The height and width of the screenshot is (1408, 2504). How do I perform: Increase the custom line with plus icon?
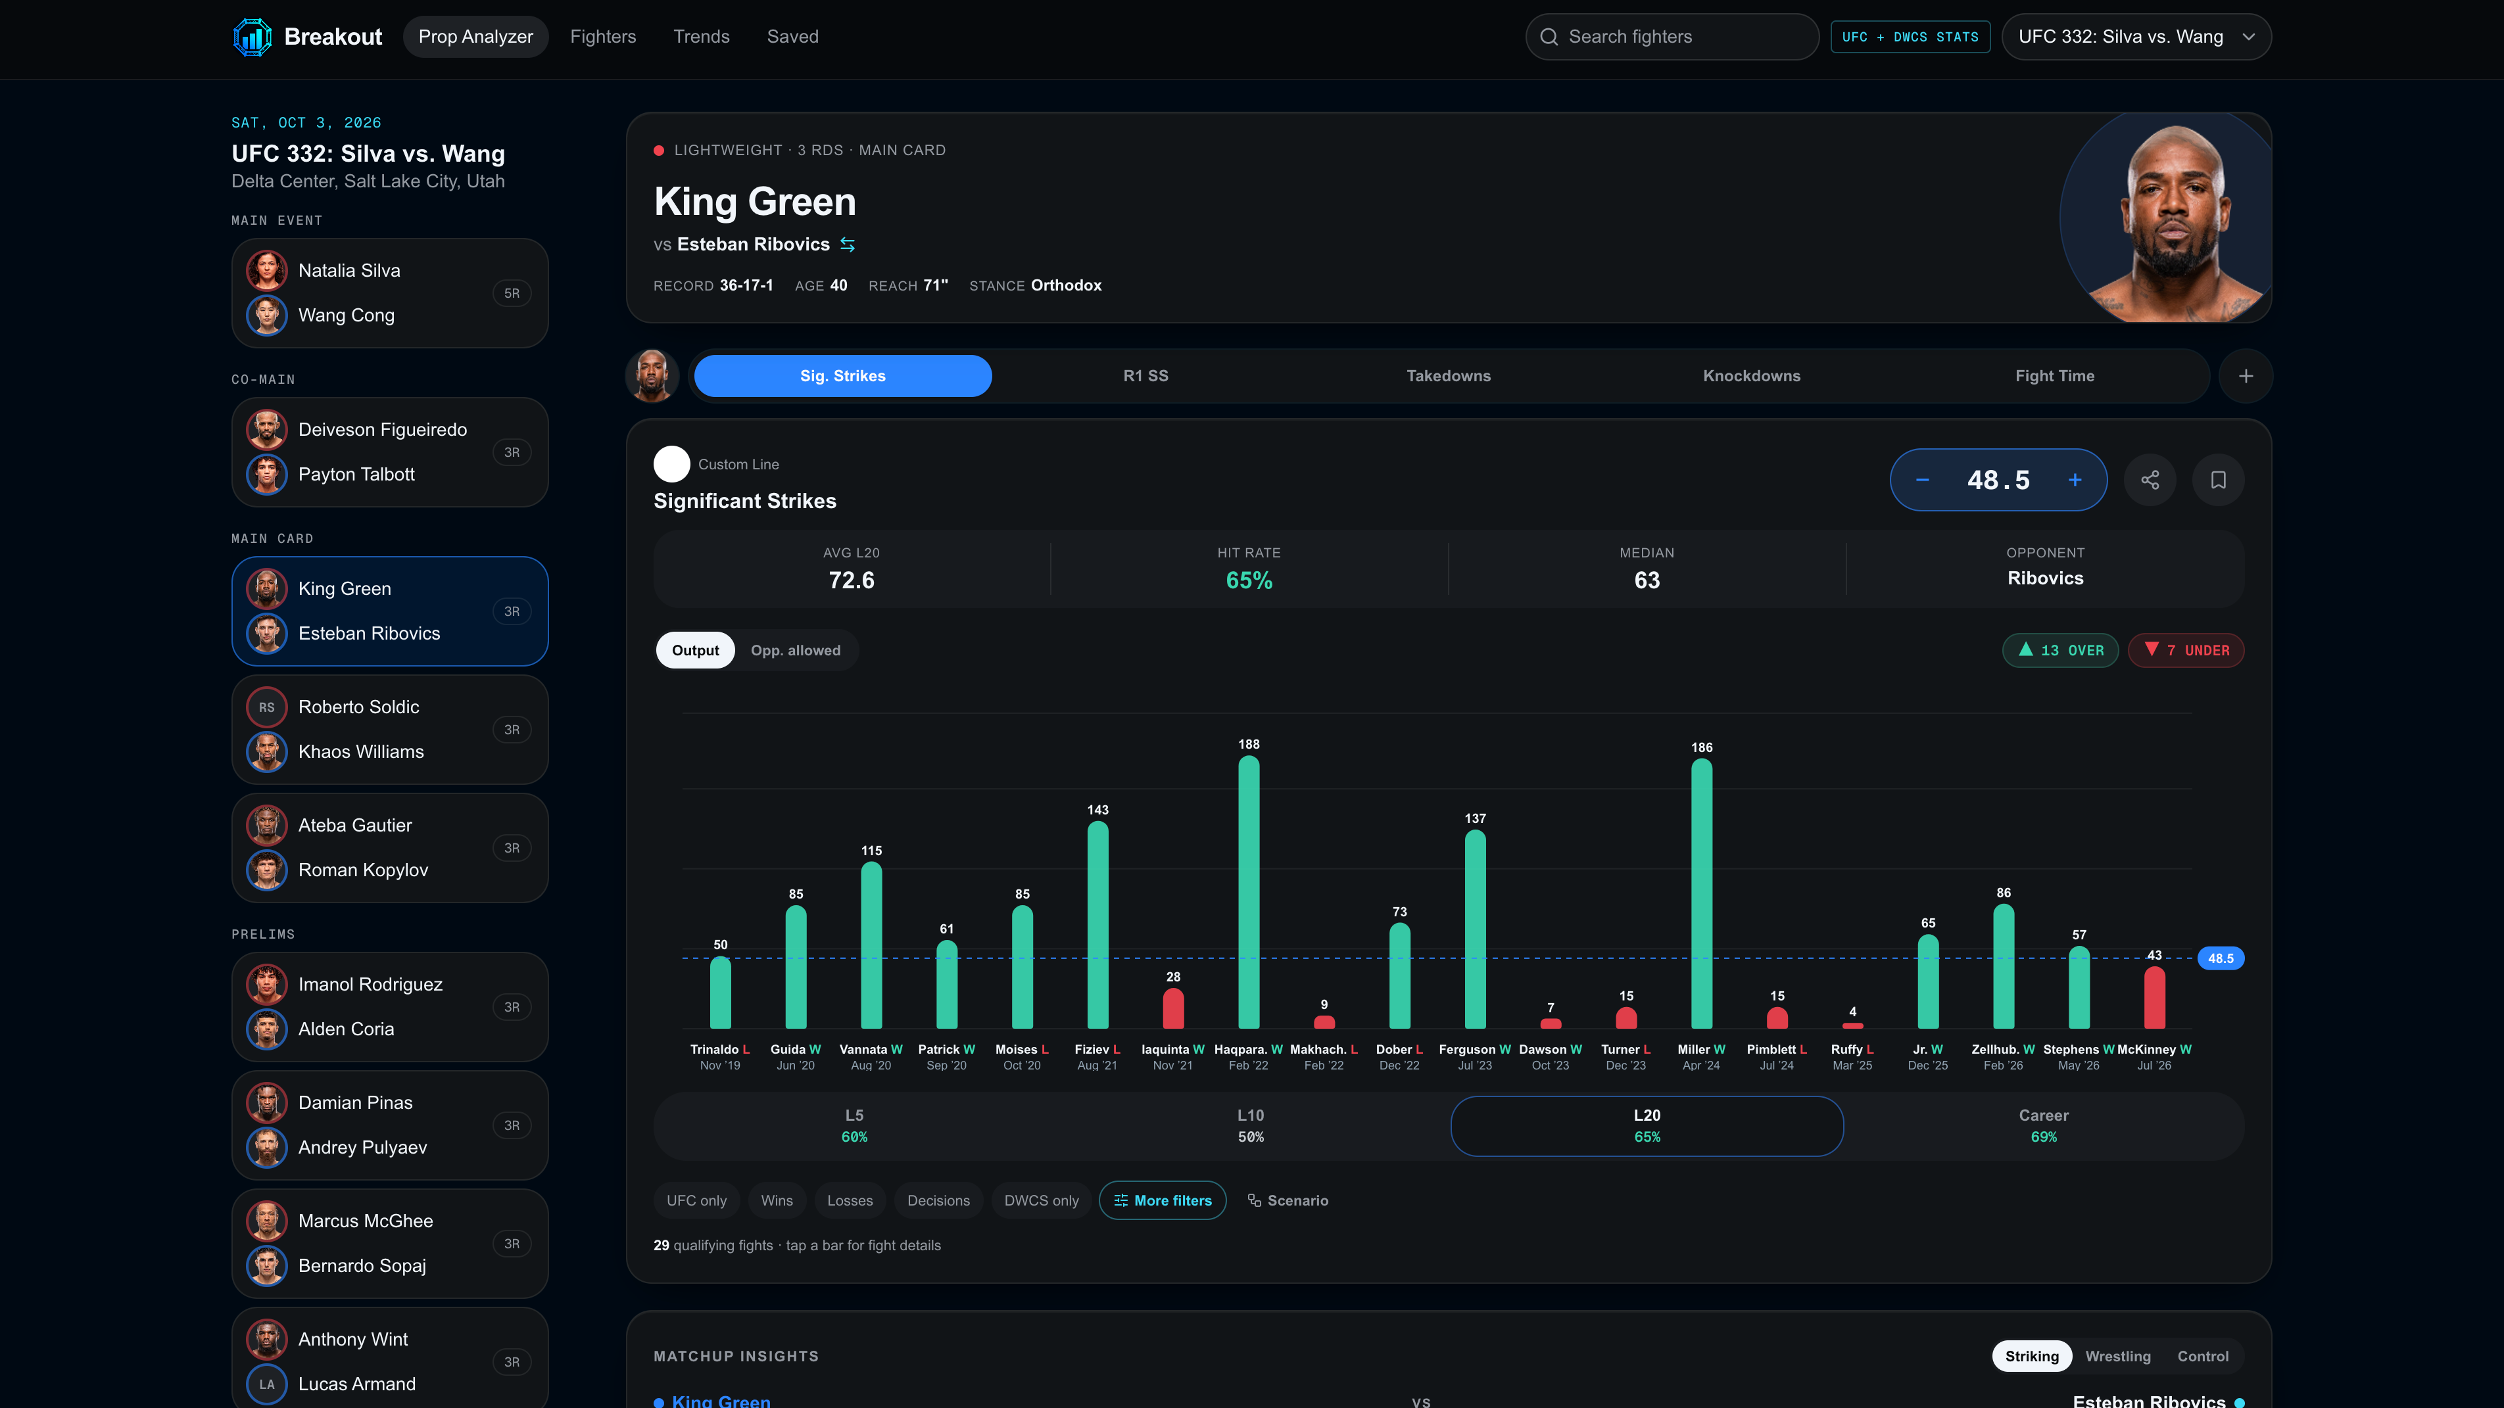[x=2075, y=480]
